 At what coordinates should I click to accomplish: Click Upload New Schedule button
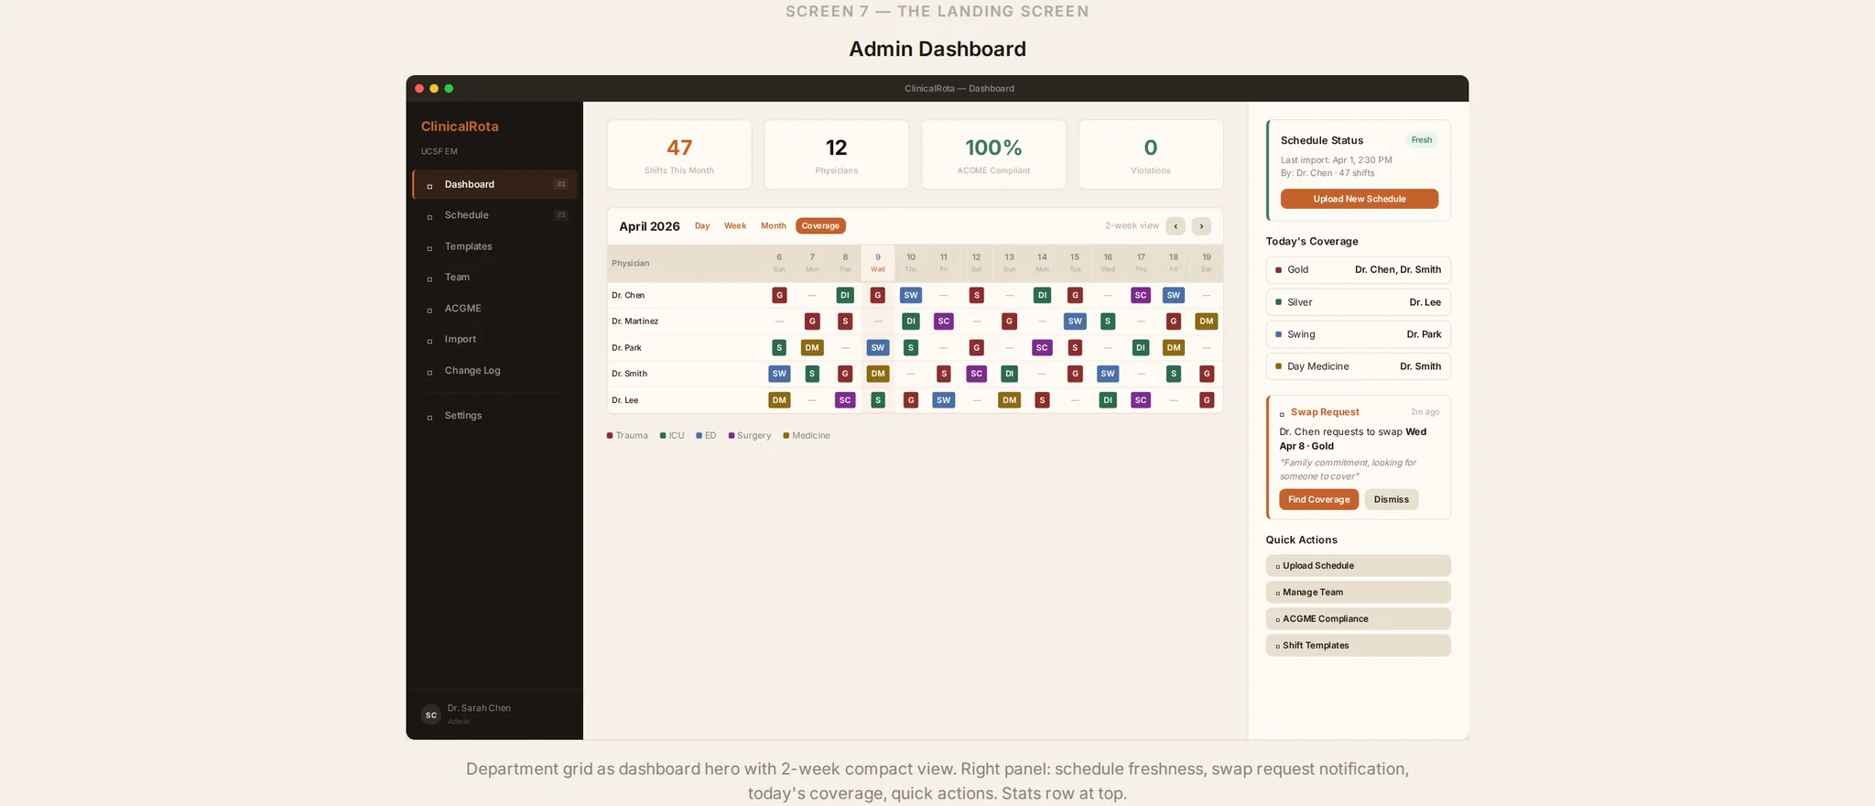1359,199
